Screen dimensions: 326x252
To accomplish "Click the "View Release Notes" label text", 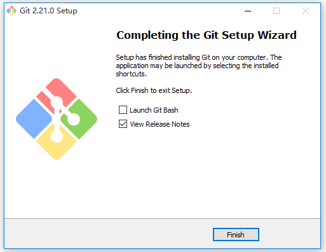I will pyautogui.click(x=160, y=124).
